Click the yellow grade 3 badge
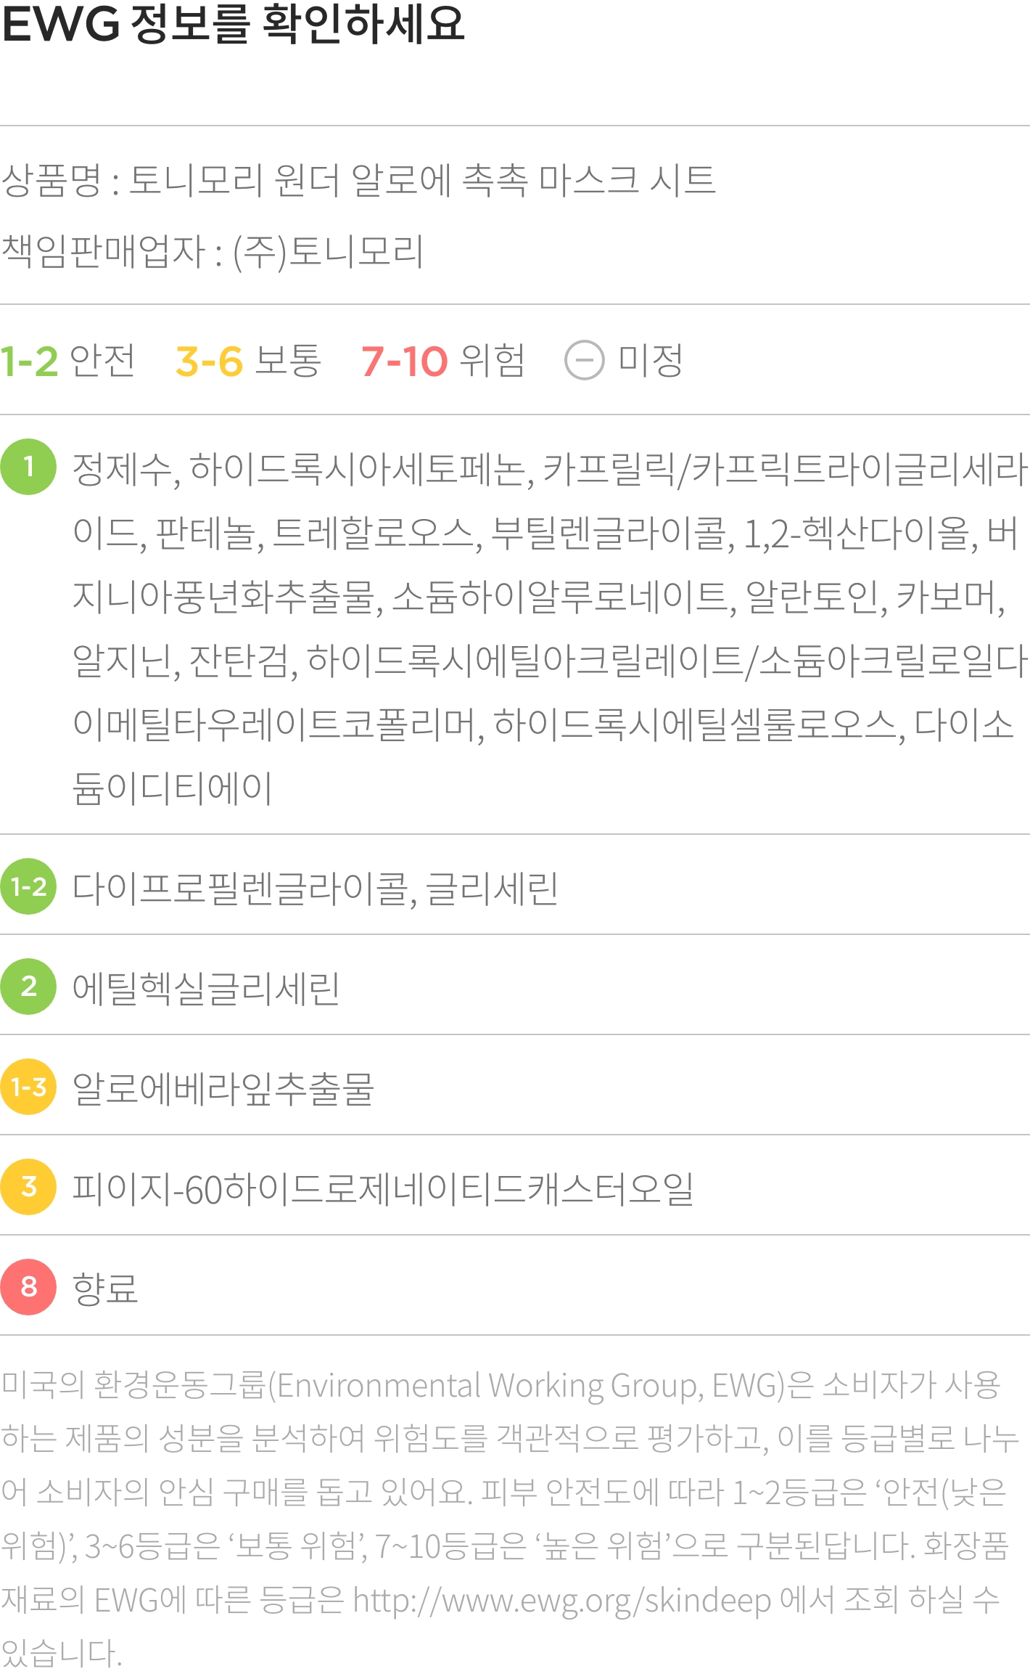Image resolution: width=1030 pixels, height=1674 pixels. (28, 1187)
